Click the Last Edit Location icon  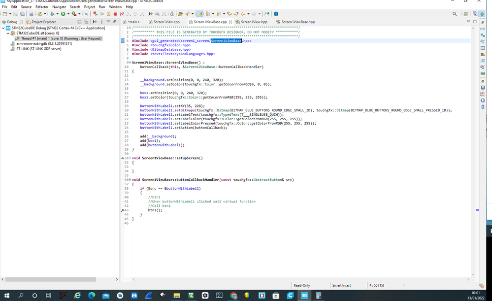pyautogui.click(x=230, y=14)
